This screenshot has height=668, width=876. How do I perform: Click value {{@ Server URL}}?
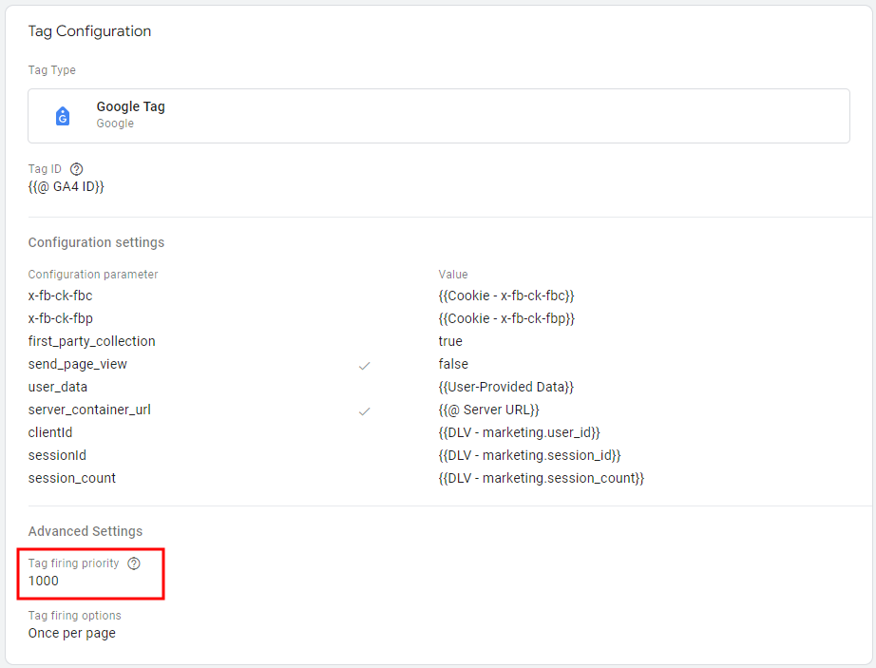pyautogui.click(x=489, y=410)
